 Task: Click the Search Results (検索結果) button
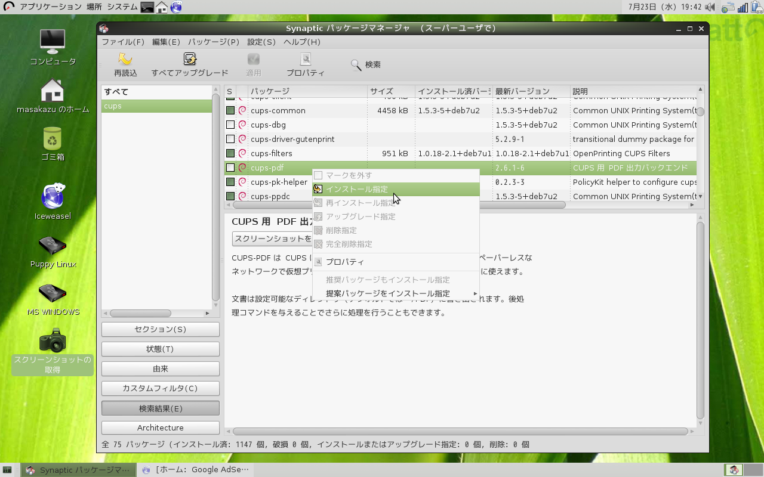pyautogui.click(x=161, y=408)
